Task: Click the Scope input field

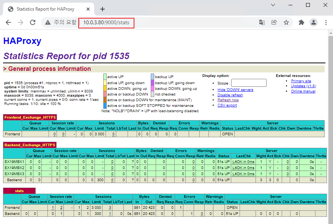Action: pos(249,83)
